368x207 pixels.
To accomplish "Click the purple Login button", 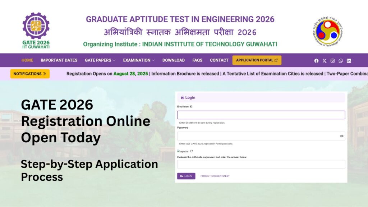I will (186, 176).
